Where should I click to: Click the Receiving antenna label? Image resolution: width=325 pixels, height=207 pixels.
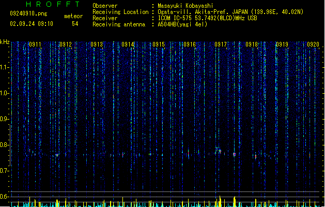pyautogui.click(x=119, y=24)
